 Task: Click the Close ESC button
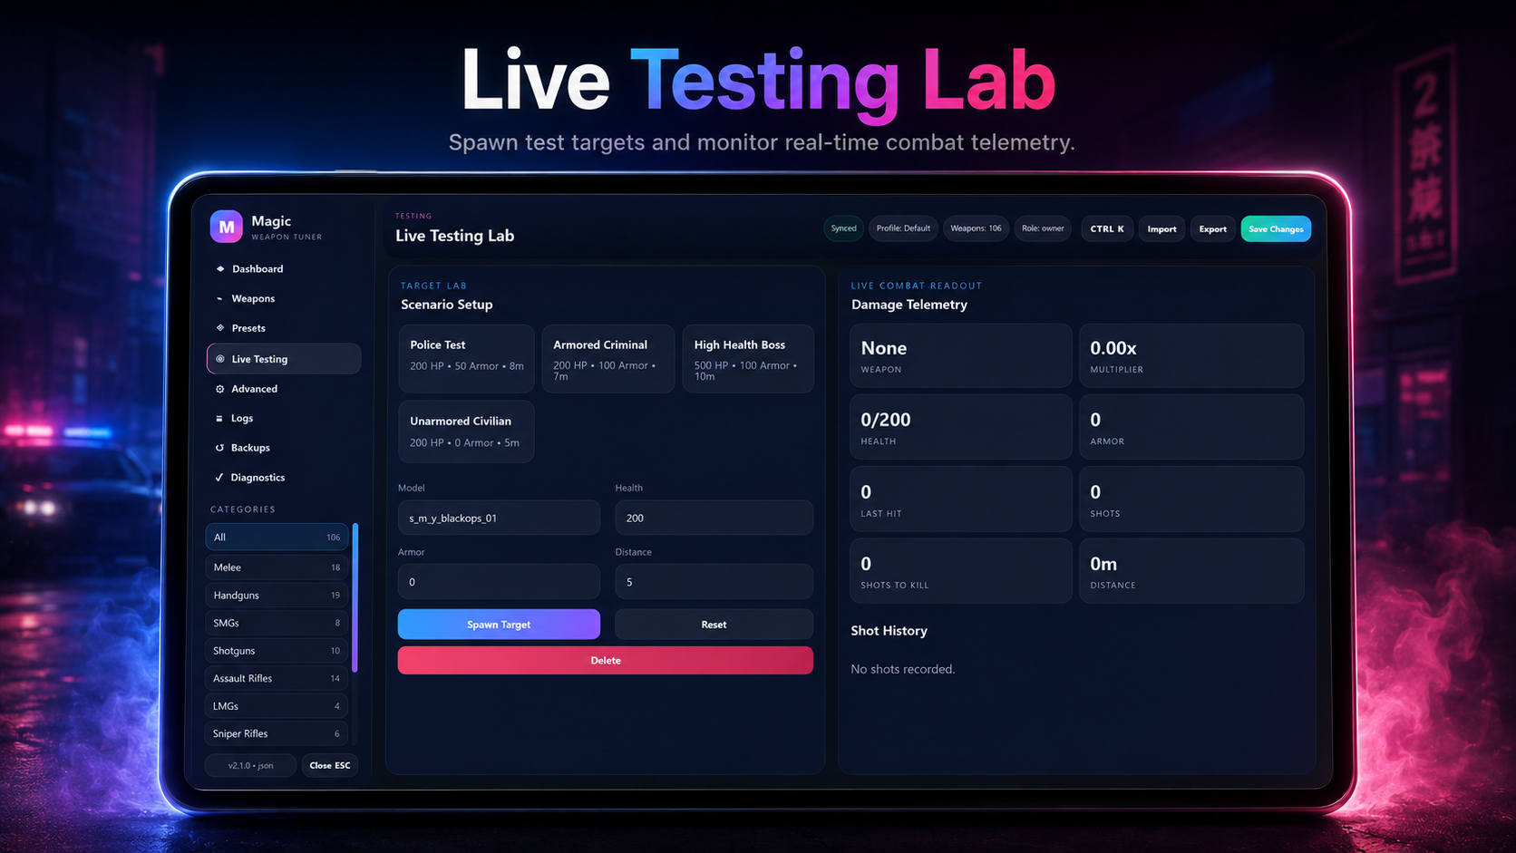[329, 766]
